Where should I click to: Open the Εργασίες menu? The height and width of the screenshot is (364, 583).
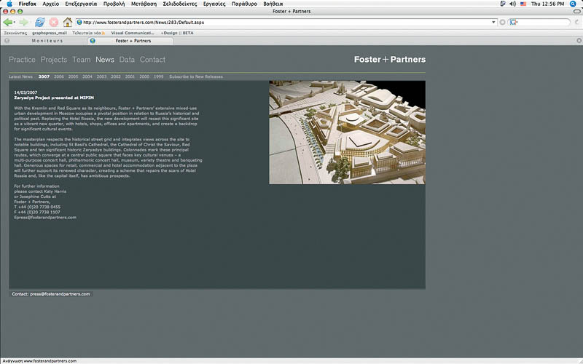214,4
